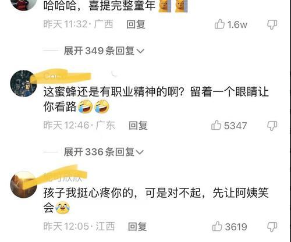Image resolution: width=291 pixels, height=242 pixels.
Task: Dislike the 广东 bee comment
Action: (x=272, y=126)
